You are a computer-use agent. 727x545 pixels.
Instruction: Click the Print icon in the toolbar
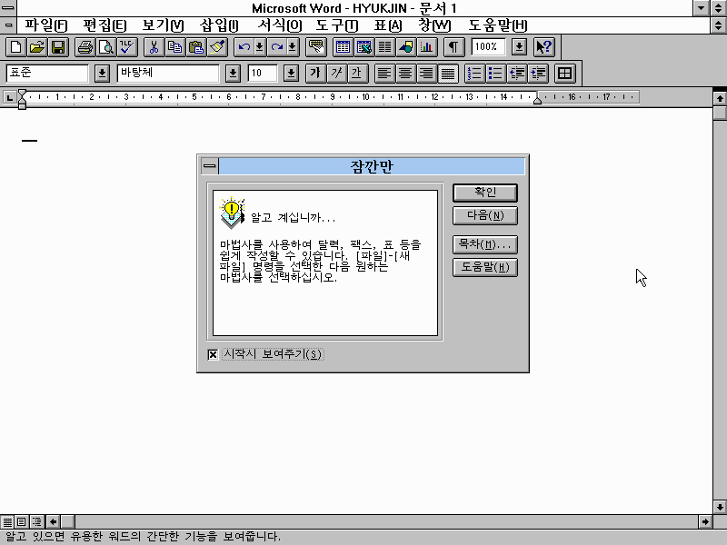click(x=85, y=47)
